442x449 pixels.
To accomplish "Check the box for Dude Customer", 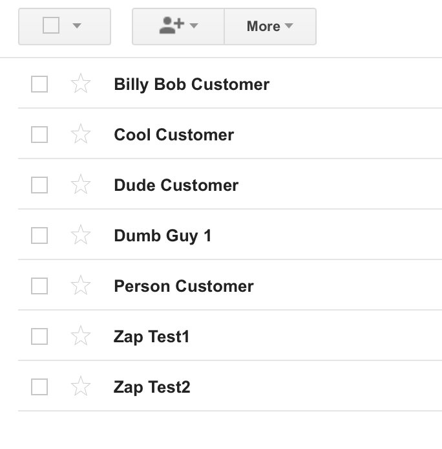I will [39, 185].
